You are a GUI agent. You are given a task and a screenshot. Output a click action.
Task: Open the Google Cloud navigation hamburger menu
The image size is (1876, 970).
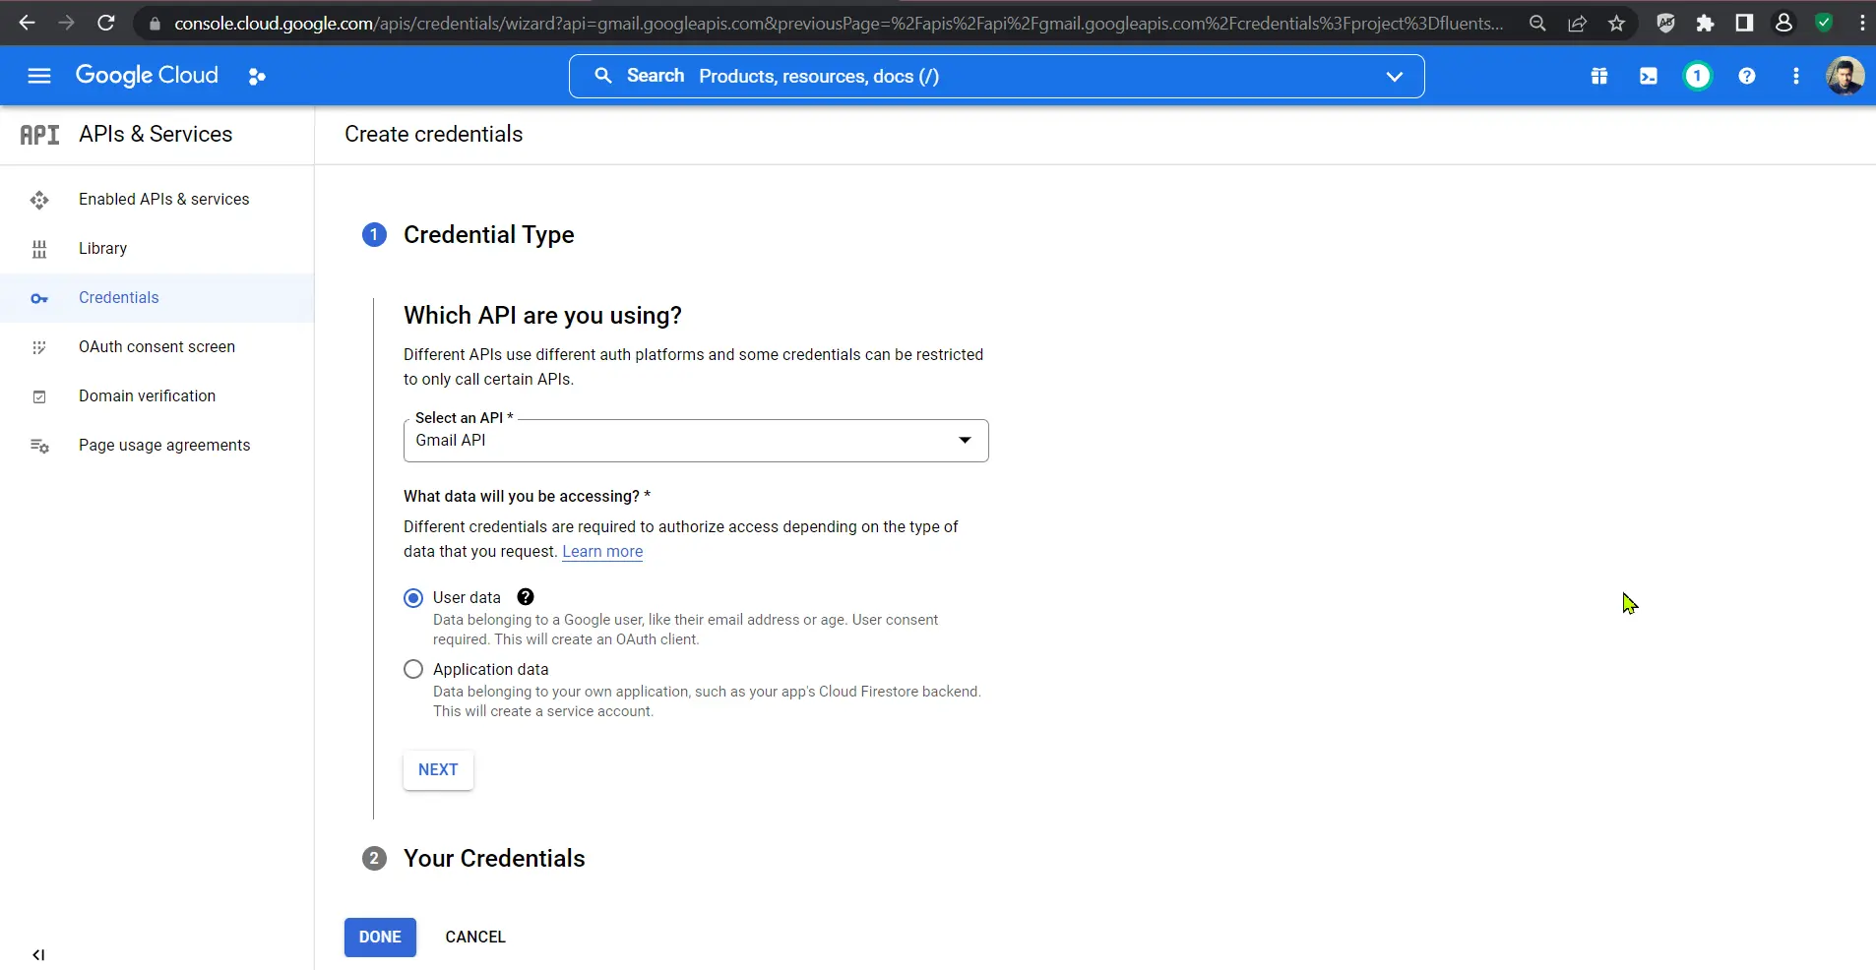[39, 76]
